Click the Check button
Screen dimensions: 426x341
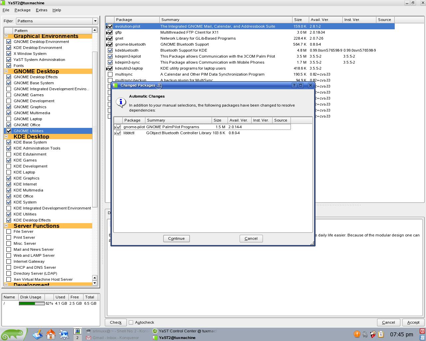pos(115,322)
